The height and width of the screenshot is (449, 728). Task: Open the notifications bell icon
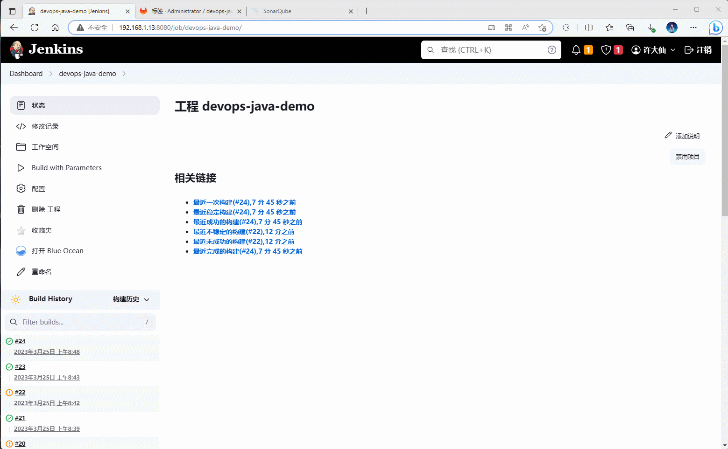point(576,50)
